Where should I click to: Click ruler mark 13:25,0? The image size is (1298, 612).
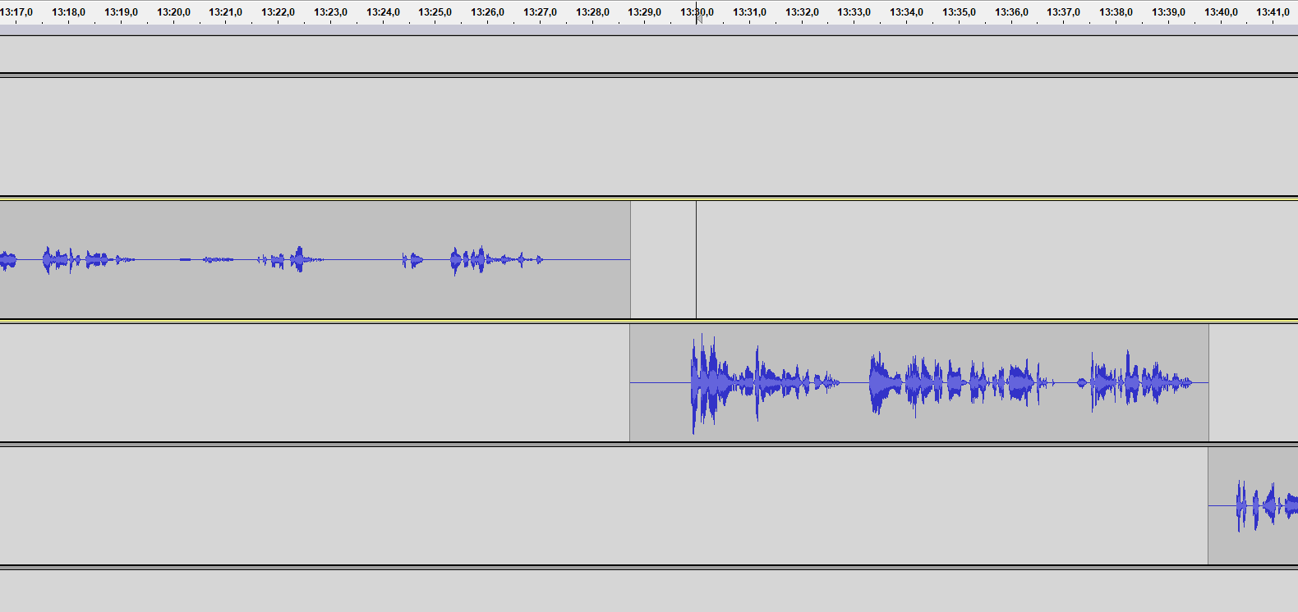click(435, 12)
